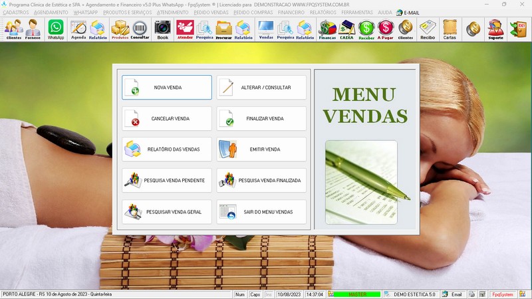Image resolution: width=532 pixels, height=299 pixels.
Task: Click the Procurar folder icon
Action: [224, 29]
